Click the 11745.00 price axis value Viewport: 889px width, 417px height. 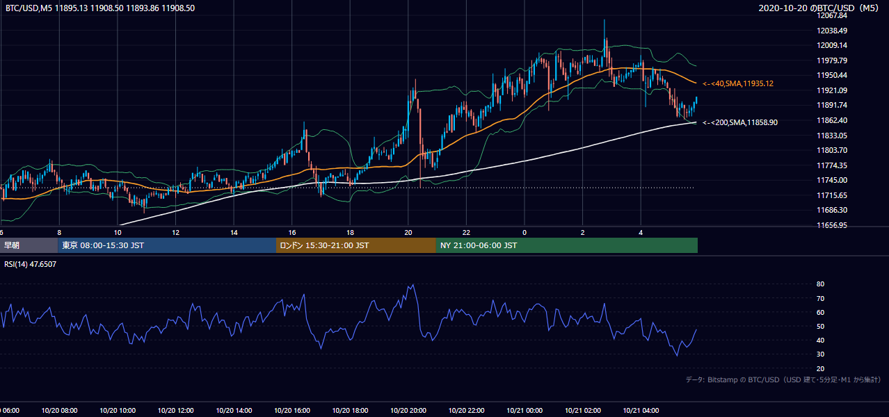pos(833,180)
